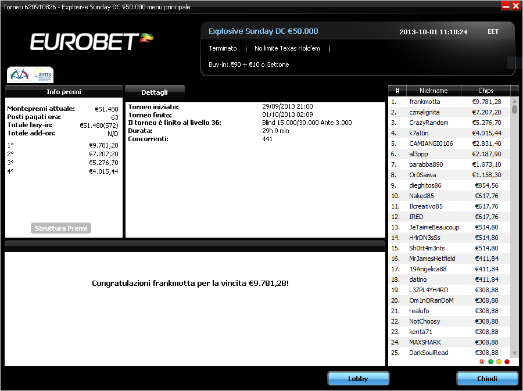Click the white-centered red dot indicator

click(x=482, y=362)
